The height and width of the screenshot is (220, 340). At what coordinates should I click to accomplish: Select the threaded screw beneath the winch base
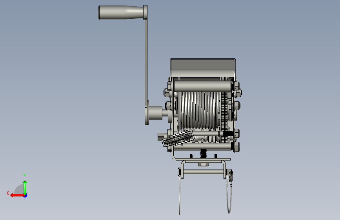[x=203, y=153]
